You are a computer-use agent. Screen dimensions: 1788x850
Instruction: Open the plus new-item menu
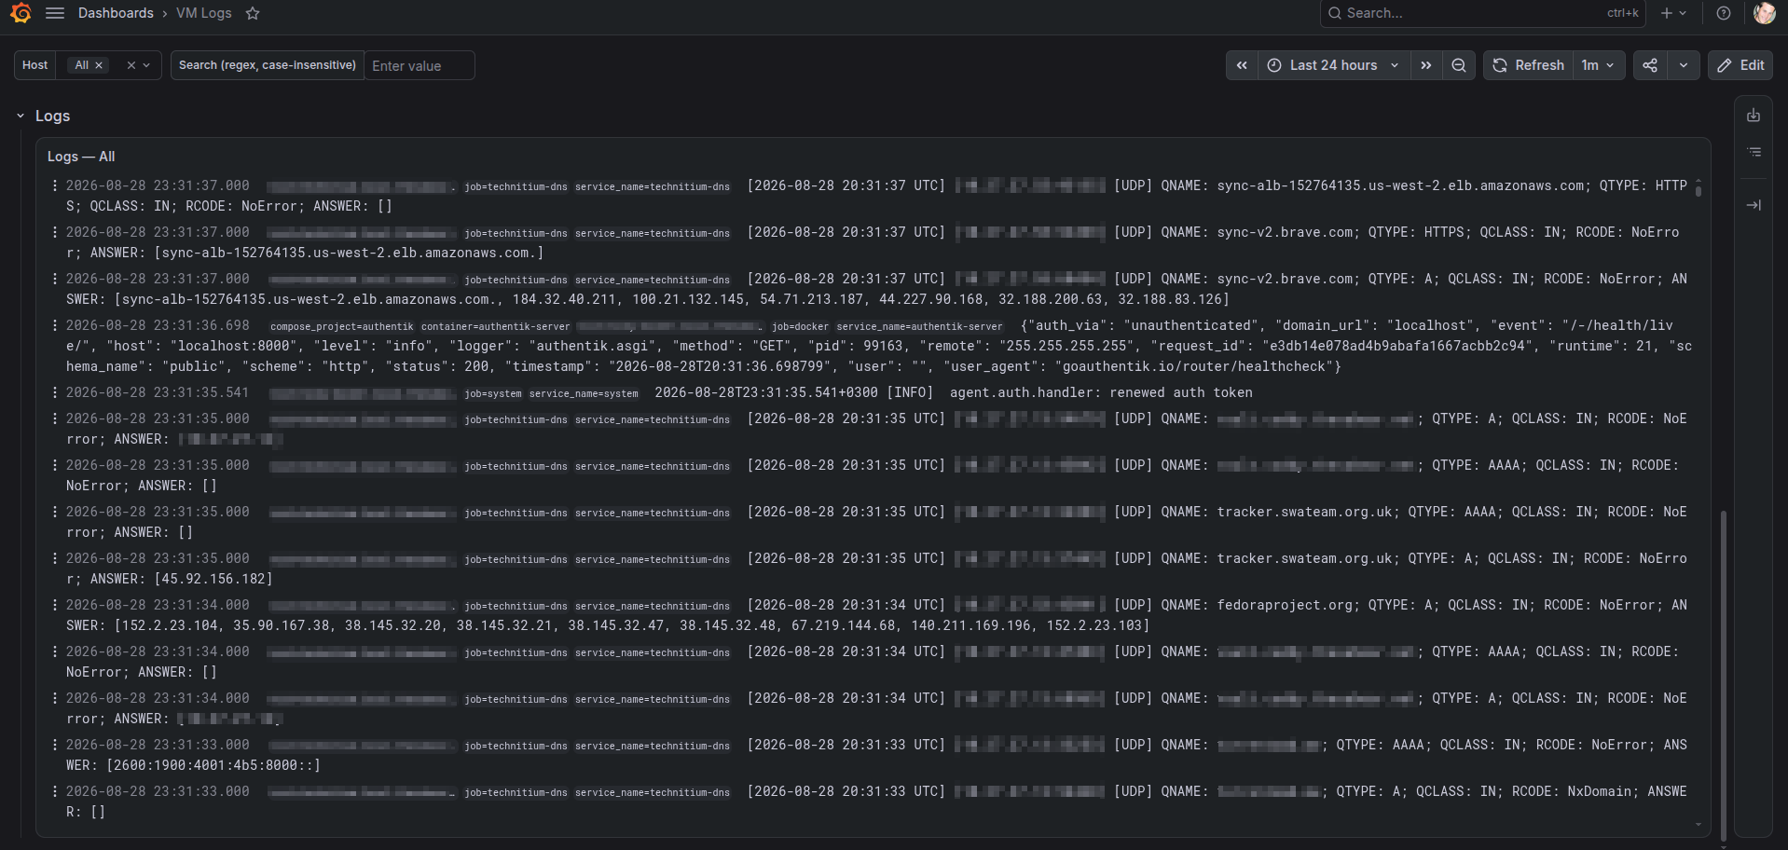(x=1673, y=13)
